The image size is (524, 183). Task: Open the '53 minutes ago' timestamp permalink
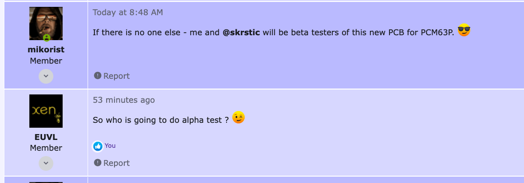point(124,100)
